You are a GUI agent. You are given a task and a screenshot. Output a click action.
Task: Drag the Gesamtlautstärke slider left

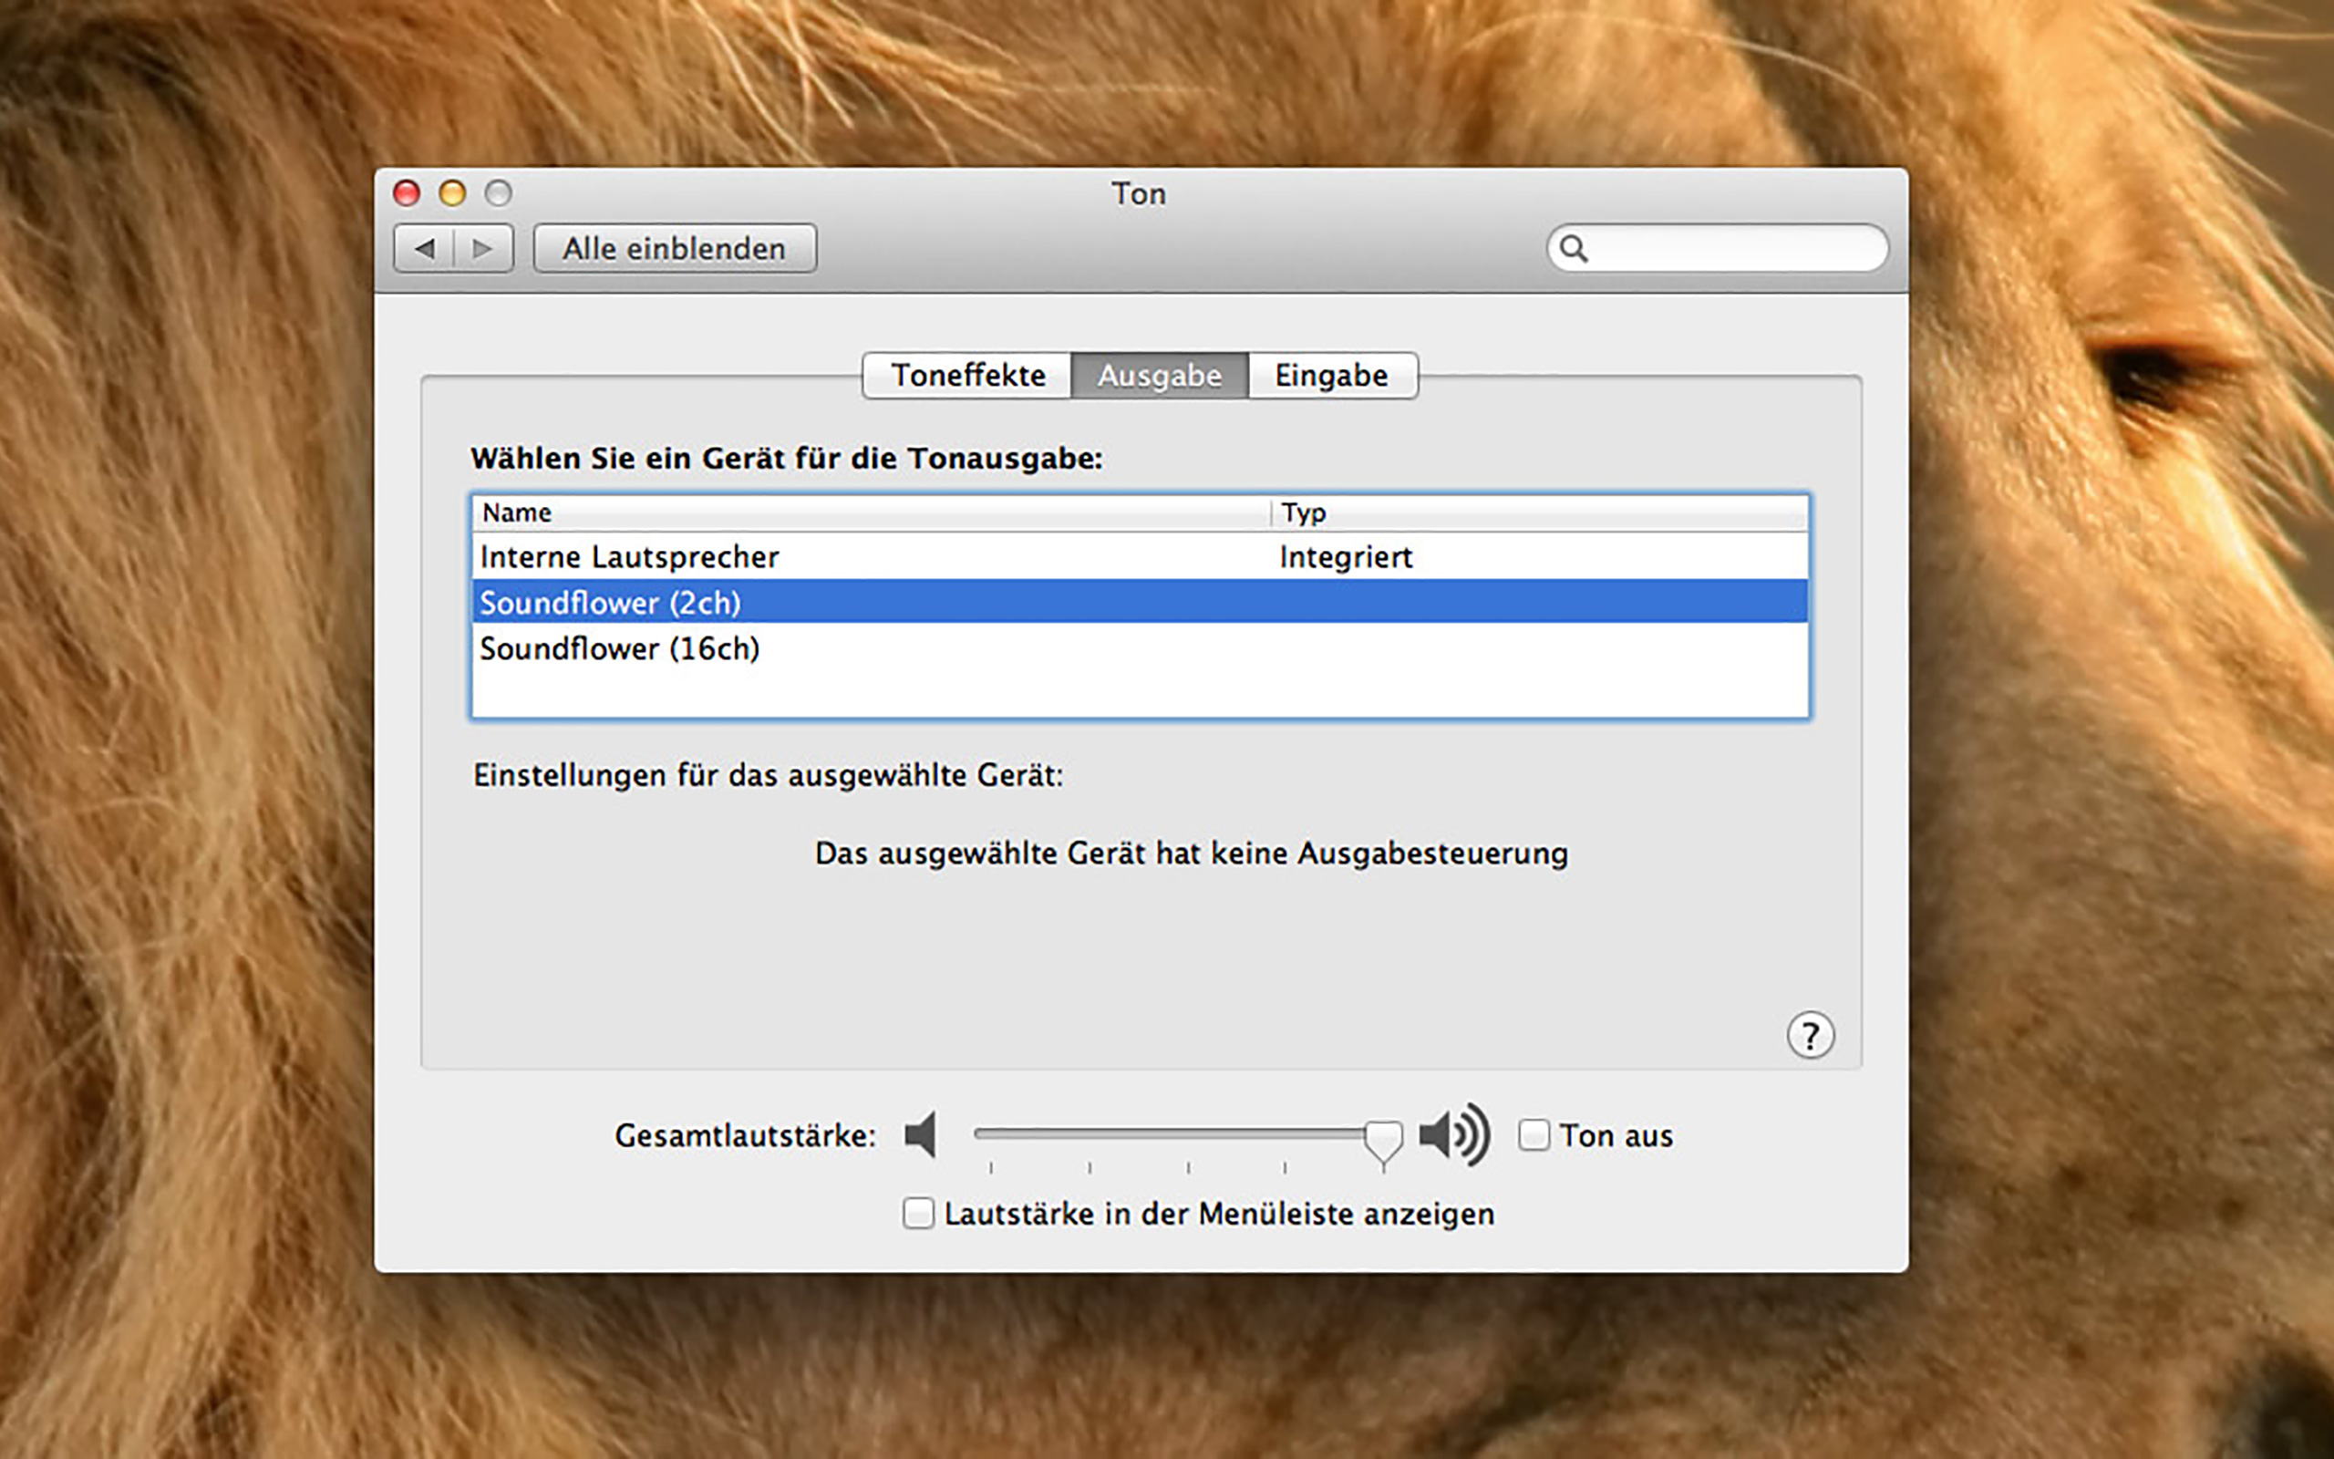click(1379, 1136)
